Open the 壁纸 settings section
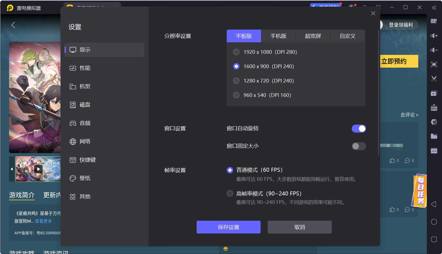 104,178
